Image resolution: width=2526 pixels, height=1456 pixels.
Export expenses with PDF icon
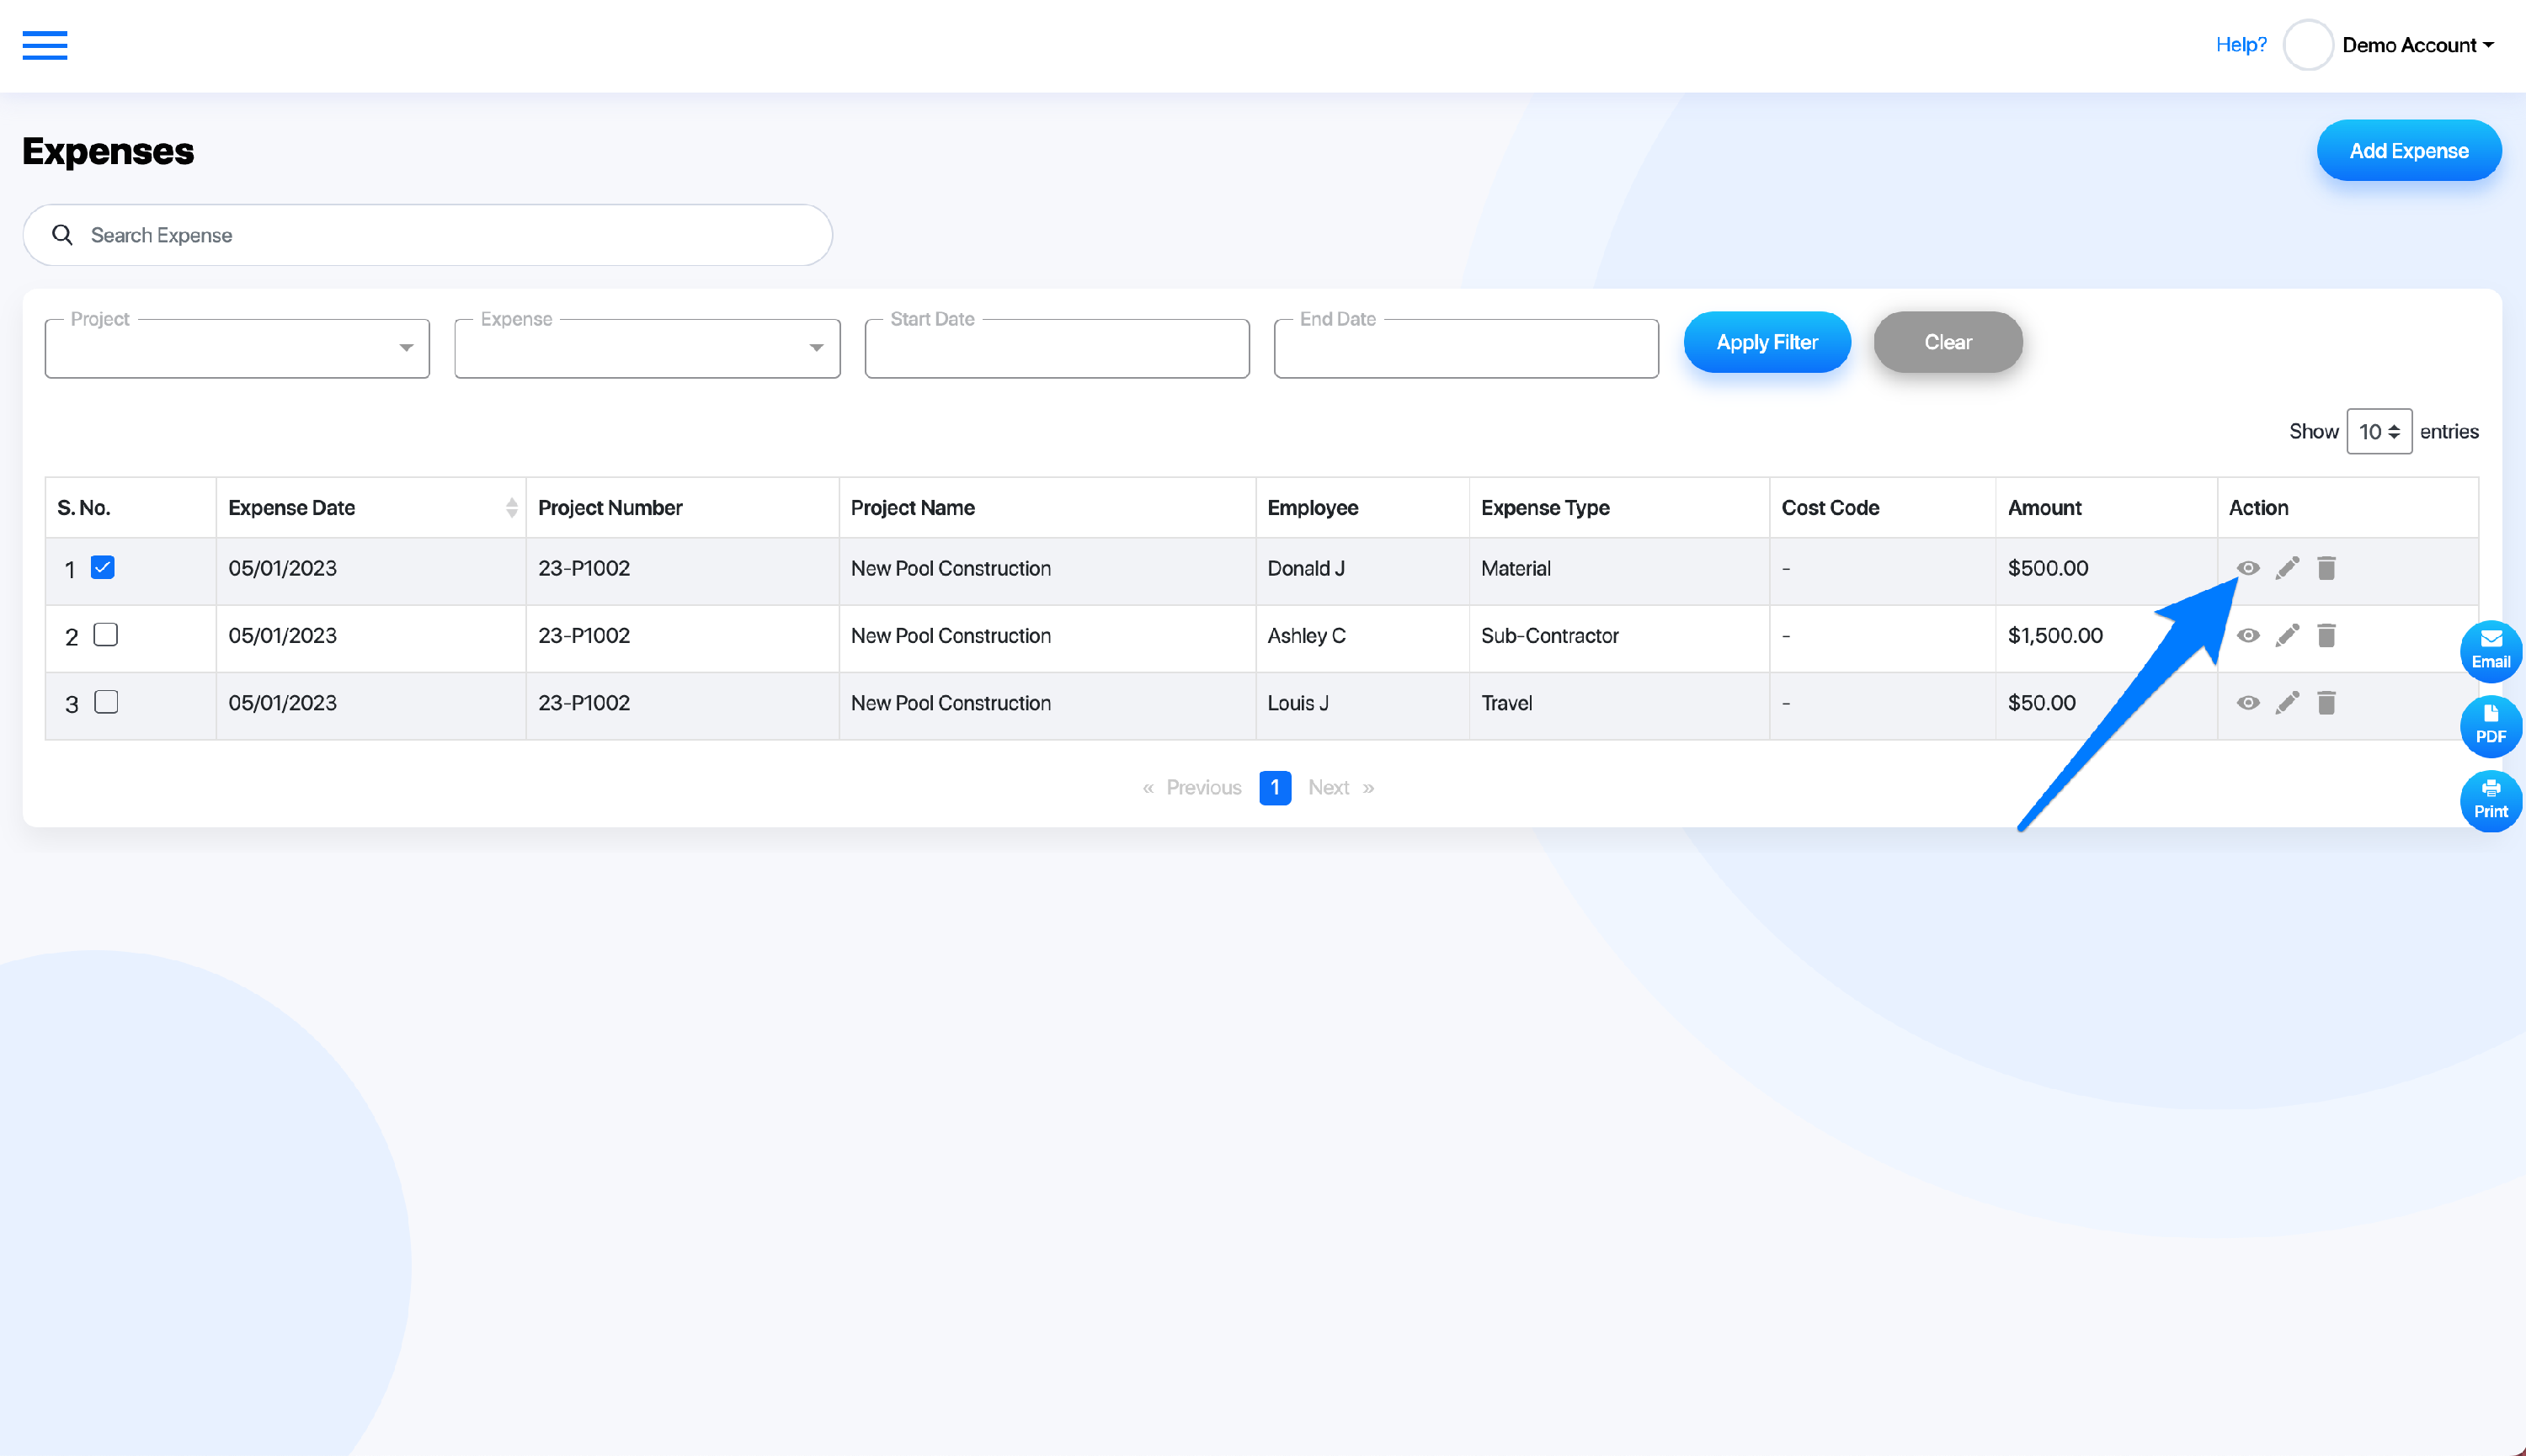[2490, 726]
